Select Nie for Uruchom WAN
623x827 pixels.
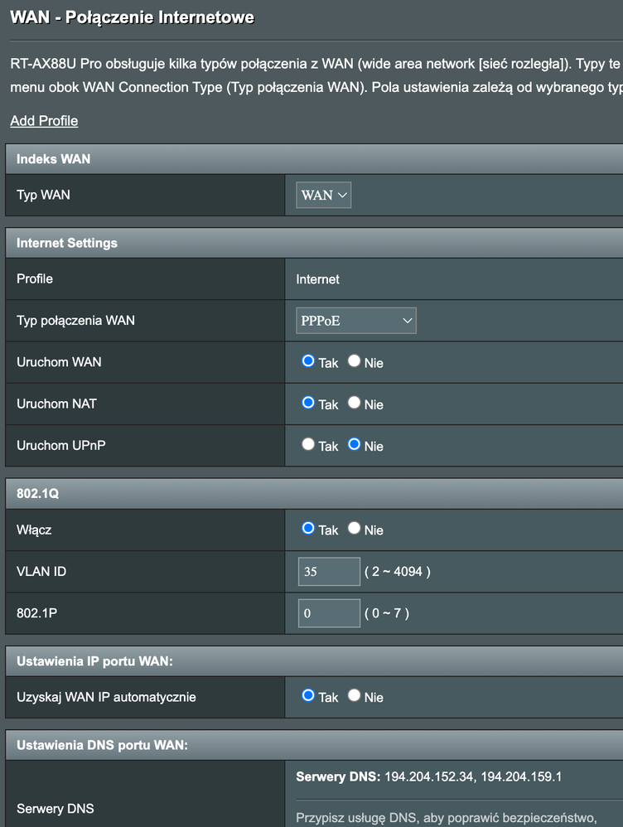click(355, 361)
